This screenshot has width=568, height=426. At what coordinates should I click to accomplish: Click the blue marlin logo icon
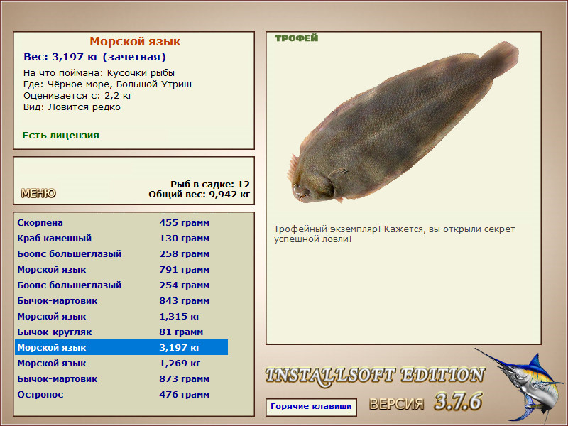pyautogui.click(x=519, y=385)
